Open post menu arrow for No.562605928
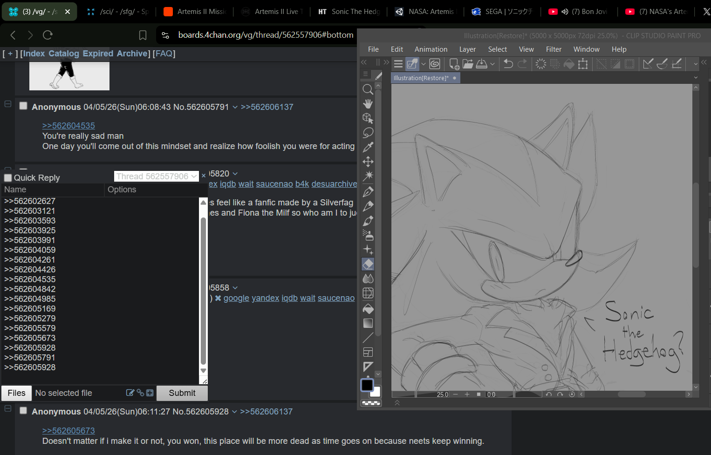711x455 pixels. [x=235, y=412]
